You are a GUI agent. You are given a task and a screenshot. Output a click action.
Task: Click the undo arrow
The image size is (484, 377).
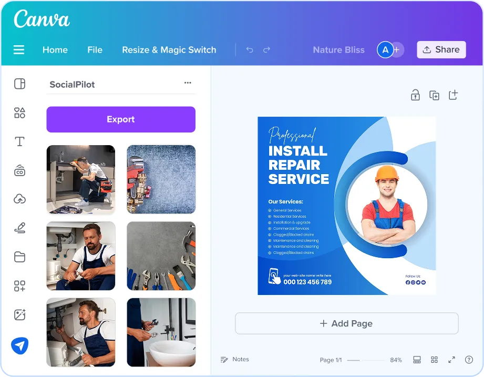[250, 49]
